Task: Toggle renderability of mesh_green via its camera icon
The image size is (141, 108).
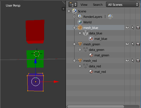Action: (x=138, y=44)
